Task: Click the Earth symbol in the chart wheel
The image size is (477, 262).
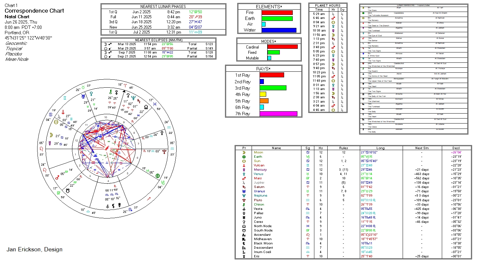Action: tap(158, 176)
